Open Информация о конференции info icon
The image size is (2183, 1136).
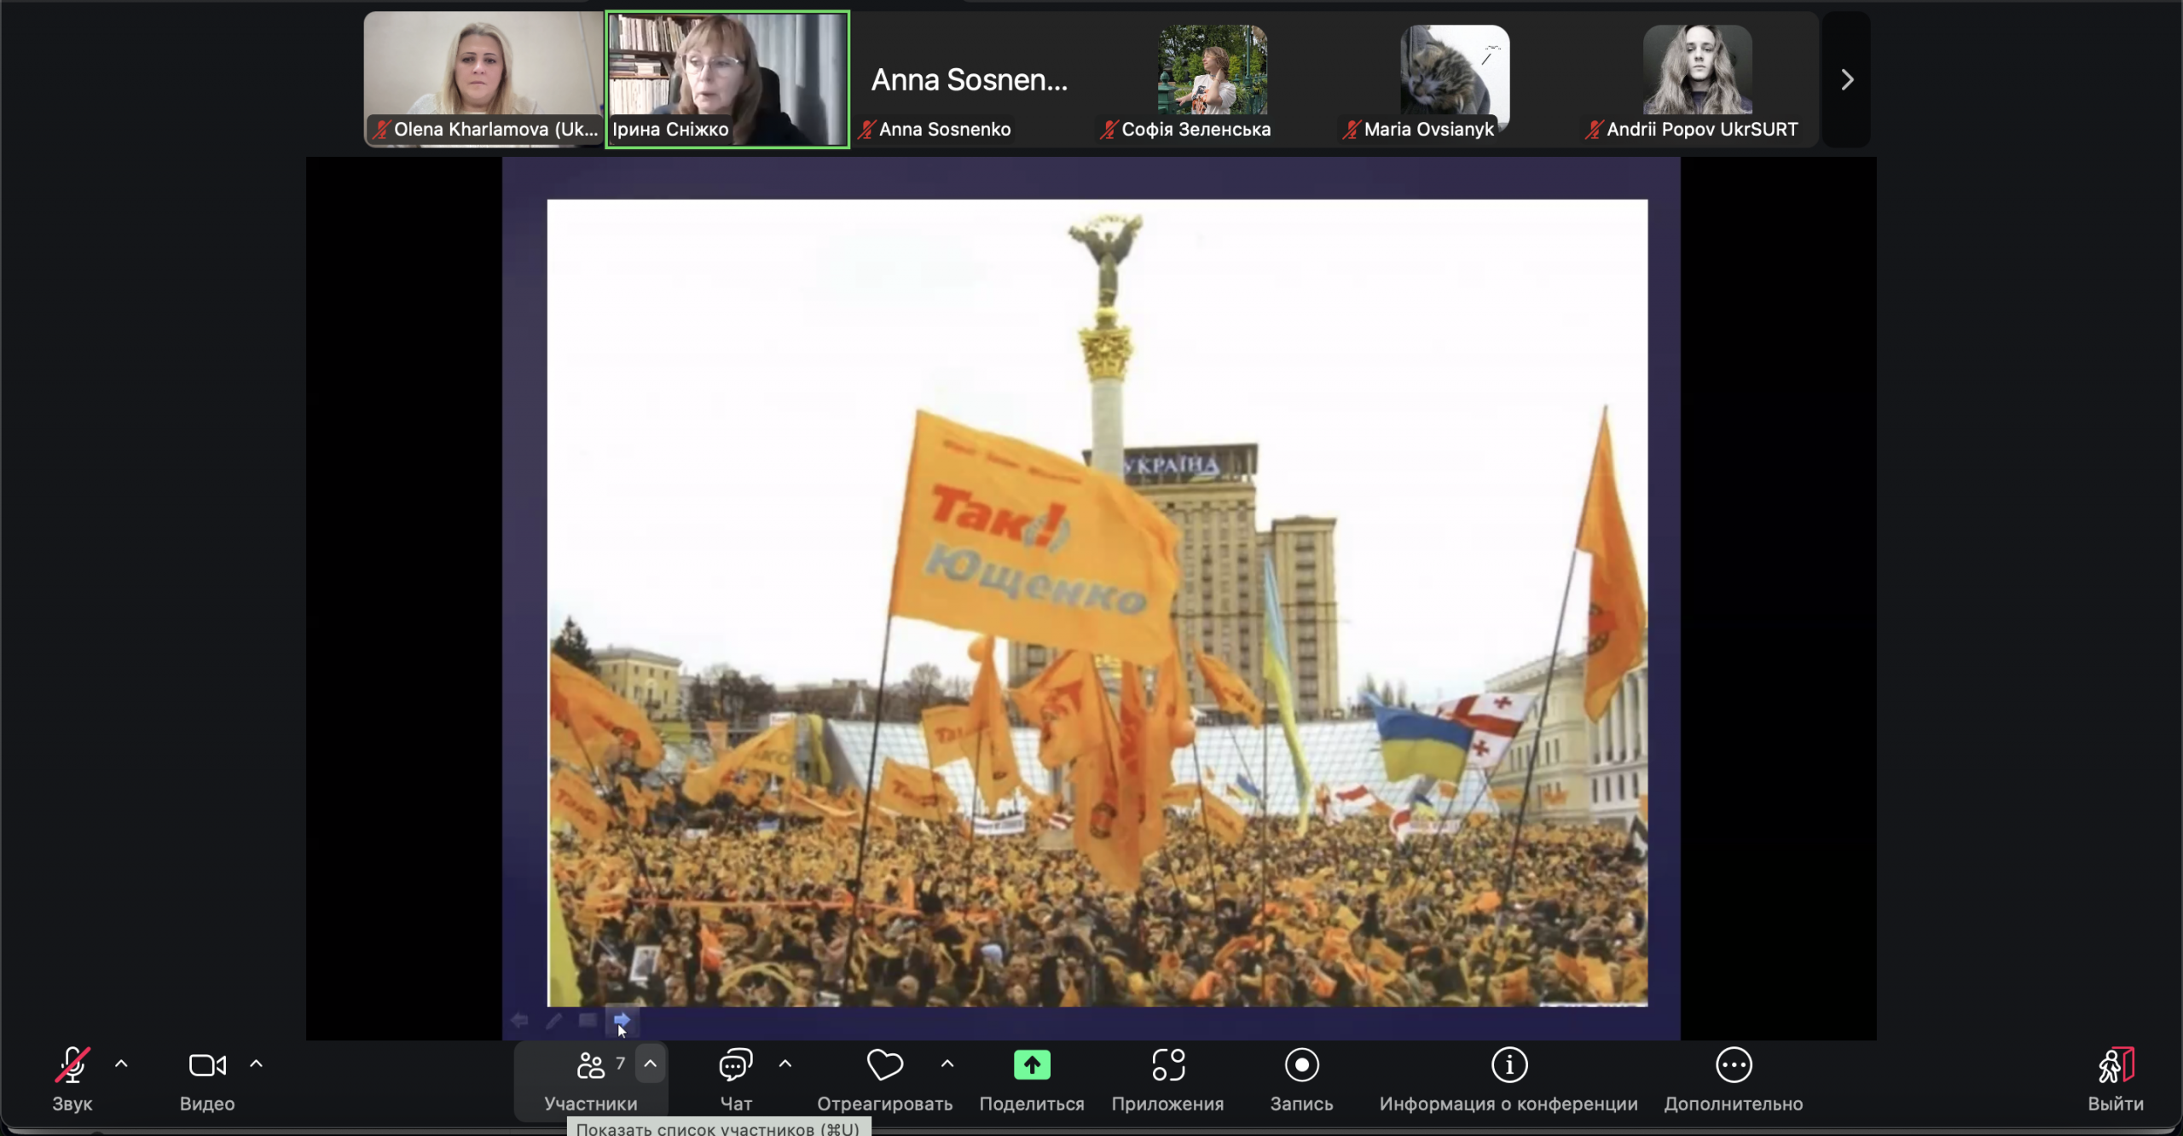coord(1508,1065)
